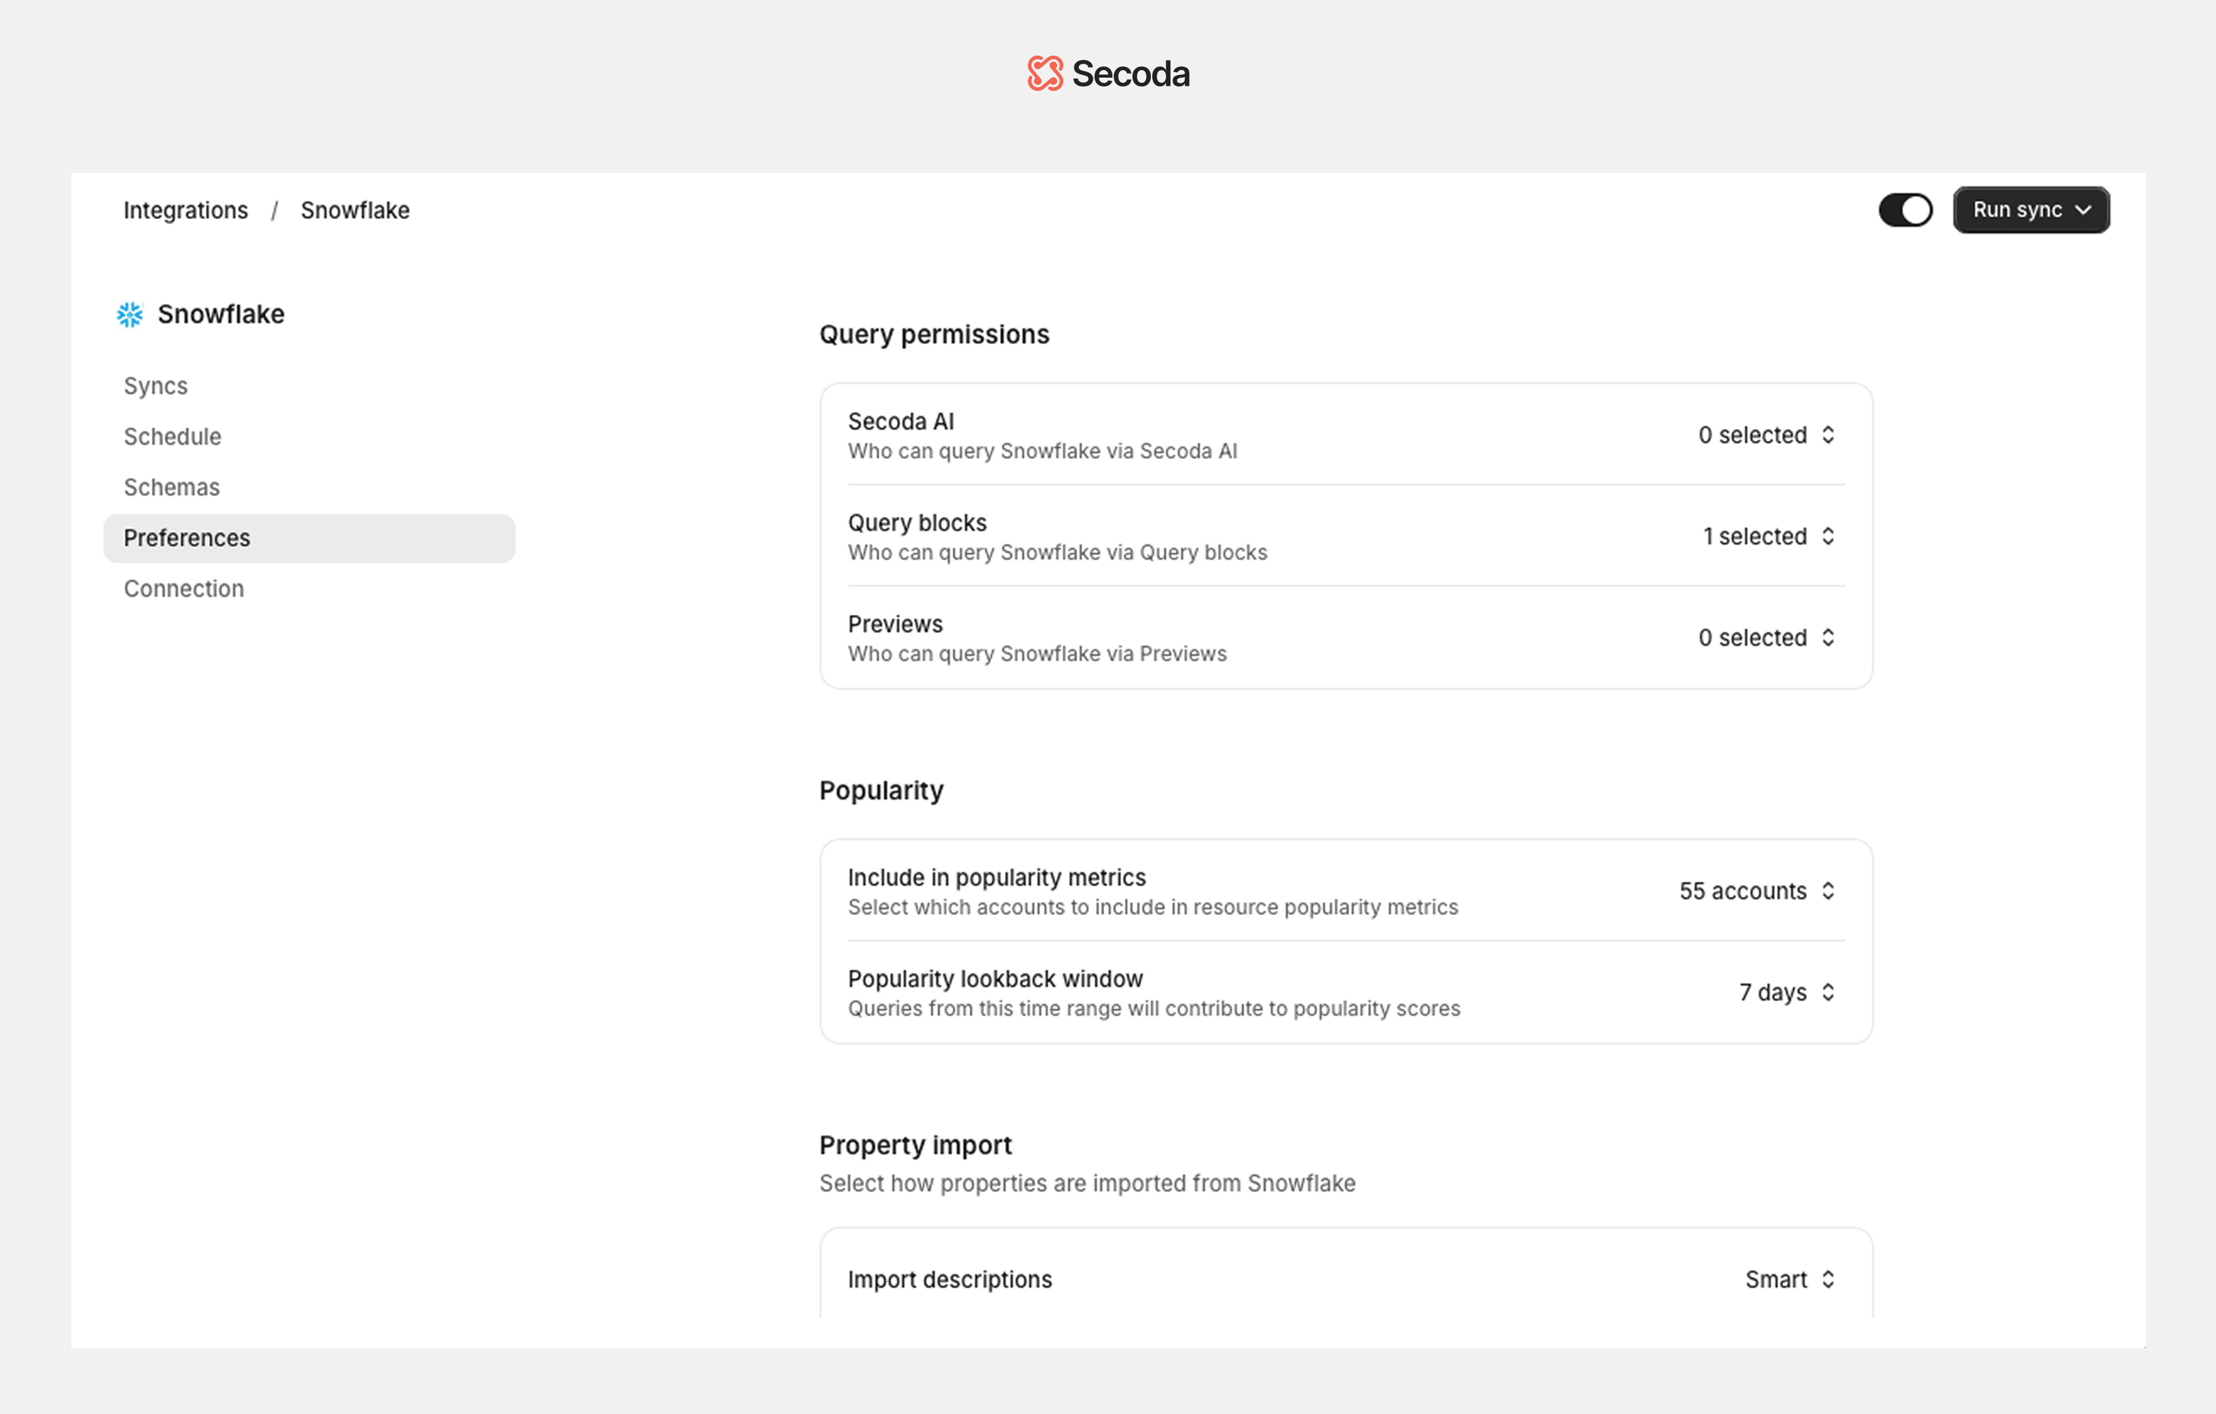Click 'Who can query Snowflake via Secoda AI'

(1043, 451)
